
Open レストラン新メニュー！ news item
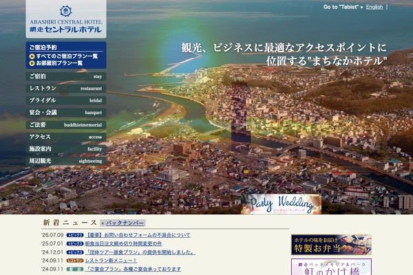(x=111, y=261)
